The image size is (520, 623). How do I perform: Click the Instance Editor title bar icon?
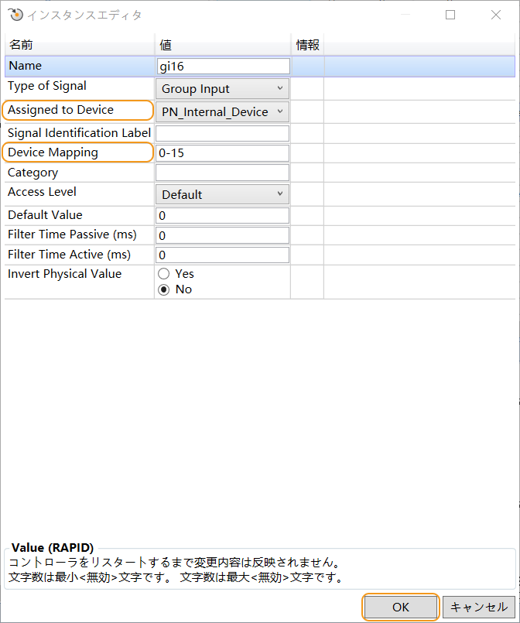click(15, 15)
